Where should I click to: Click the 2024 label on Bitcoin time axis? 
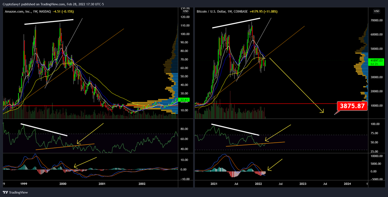(x=347, y=183)
